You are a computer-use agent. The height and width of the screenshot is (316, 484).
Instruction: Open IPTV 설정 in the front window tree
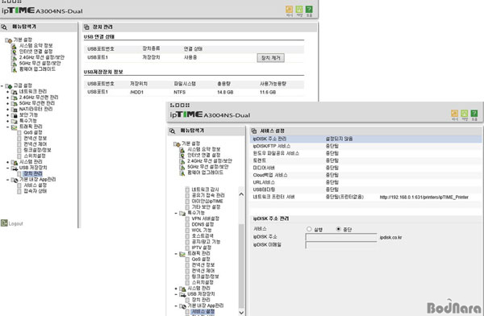201,247
